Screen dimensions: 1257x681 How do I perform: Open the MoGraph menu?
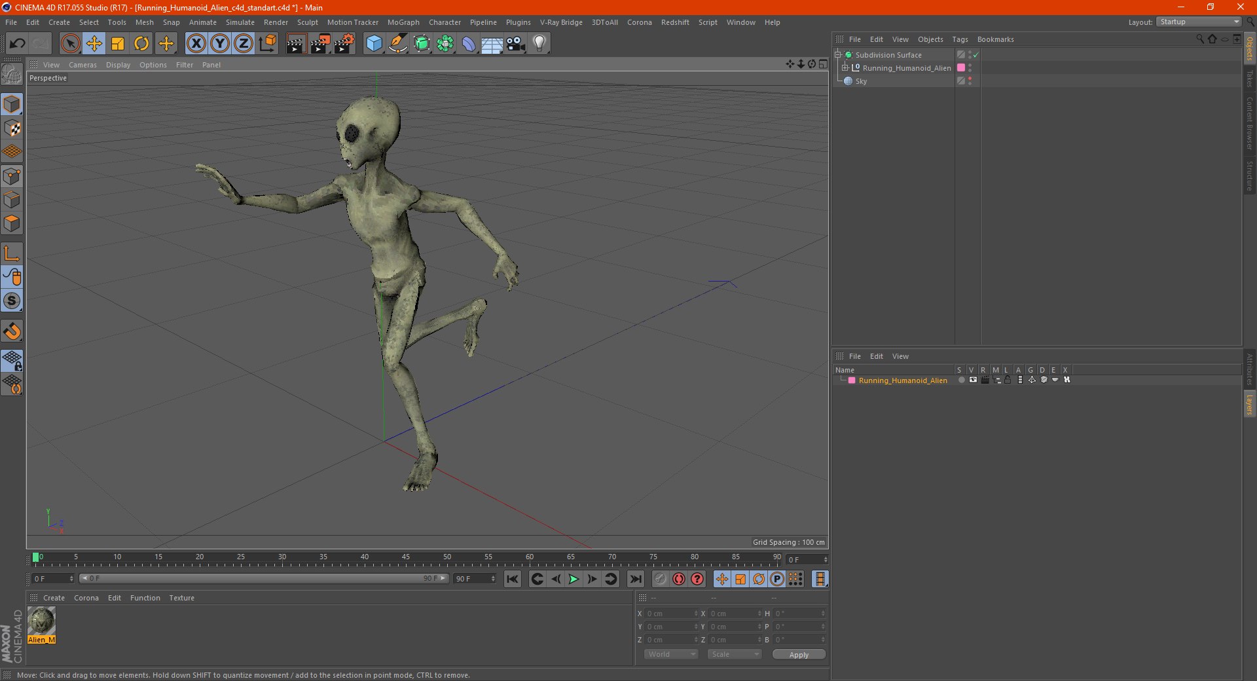pyautogui.click(x=403, y=22)
